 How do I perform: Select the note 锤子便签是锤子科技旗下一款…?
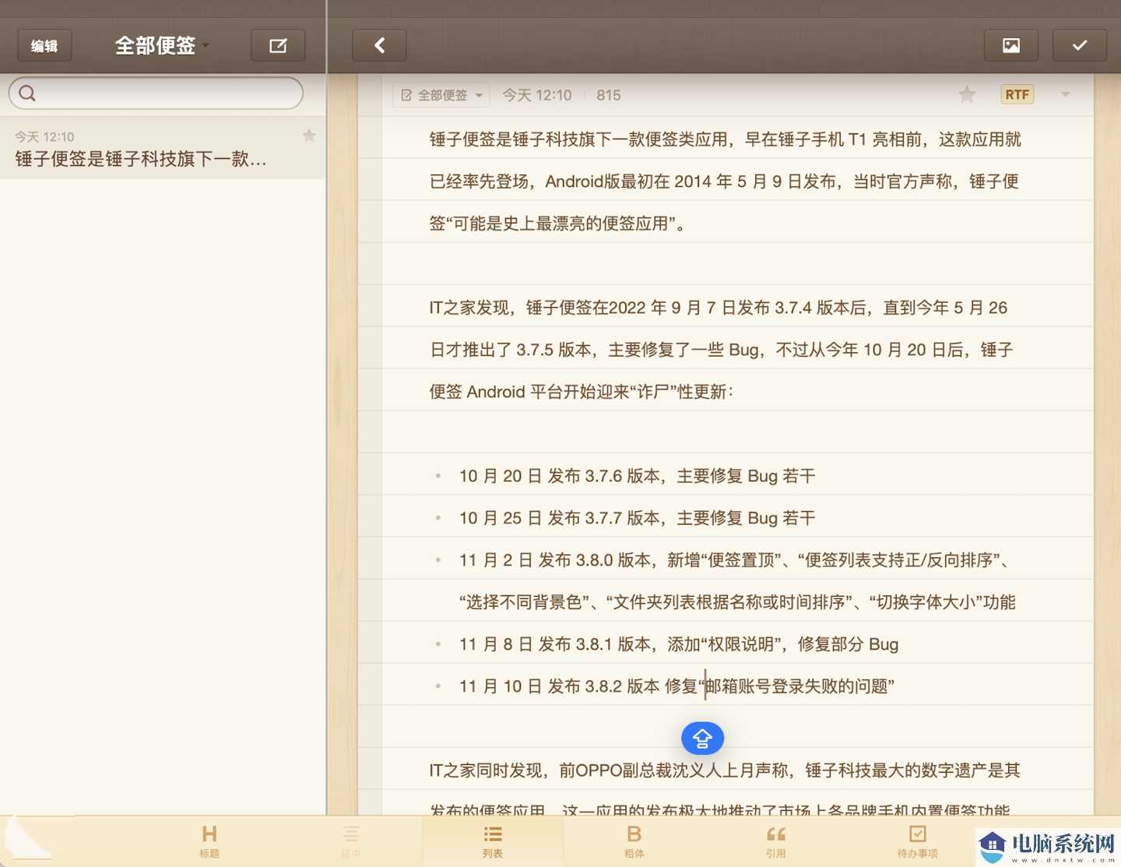coord(163,148)
